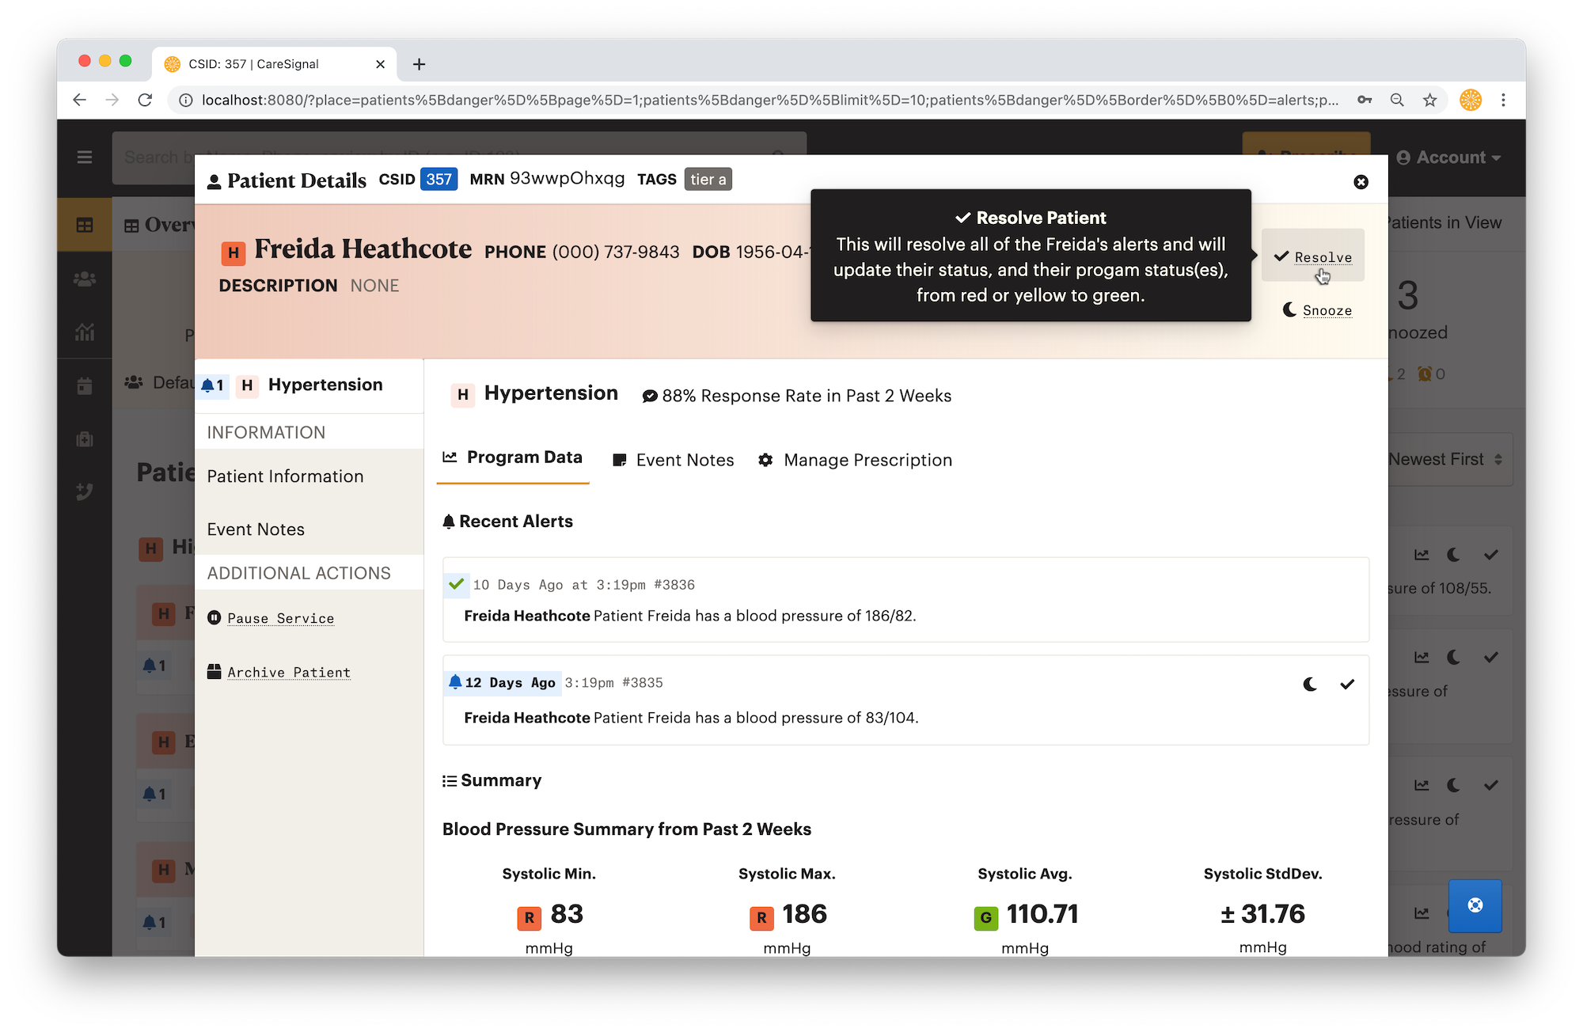Open the phone call sidebar icon
This screenshot has height=1032, width=1583.
click(x=85, y=492)
